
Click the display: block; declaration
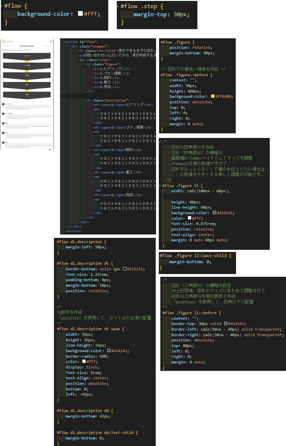[x=82, y=367]
